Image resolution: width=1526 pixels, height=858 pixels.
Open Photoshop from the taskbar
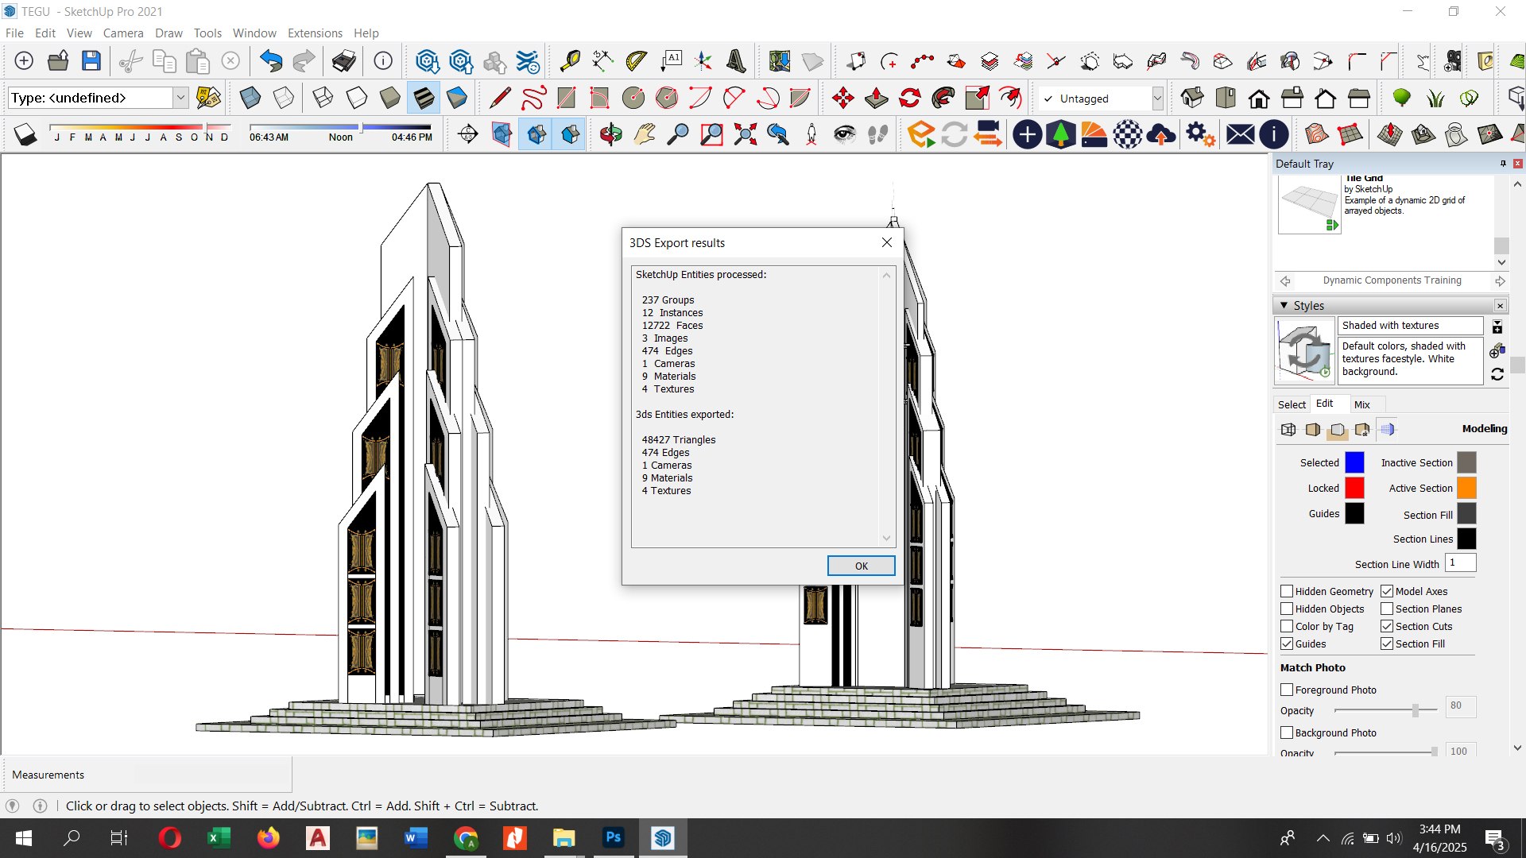pos(613,837)
